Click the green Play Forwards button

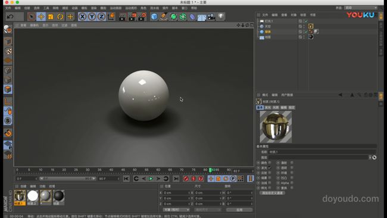pyautogui.click(x=151, y=179)
